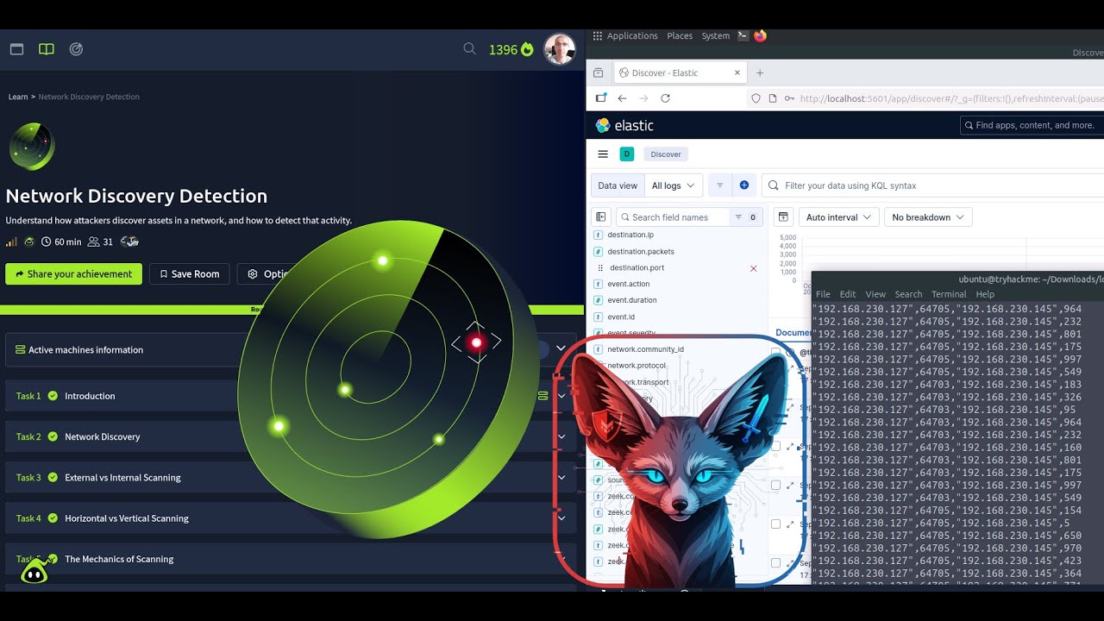The width and height of the screenshot is (1104, 621).
Task: Click Share your achievement button
Action: 73,274
